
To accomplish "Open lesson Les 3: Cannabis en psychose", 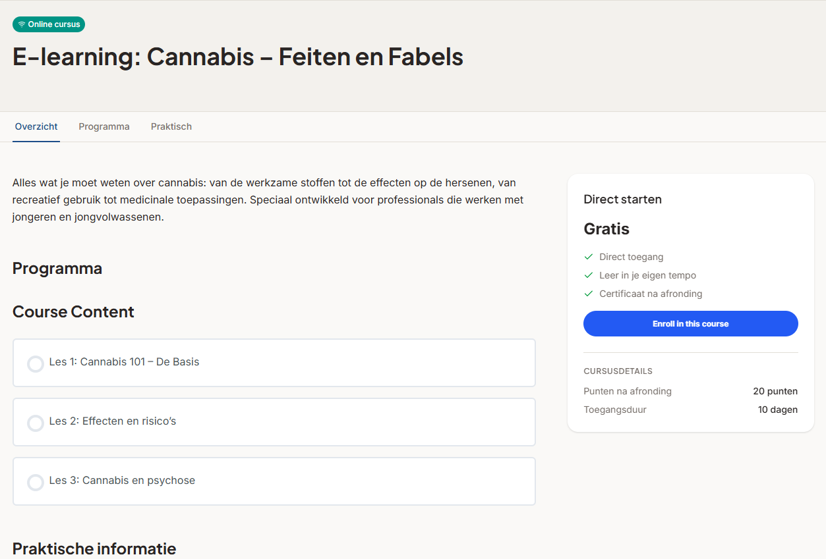I will [122, 481].
